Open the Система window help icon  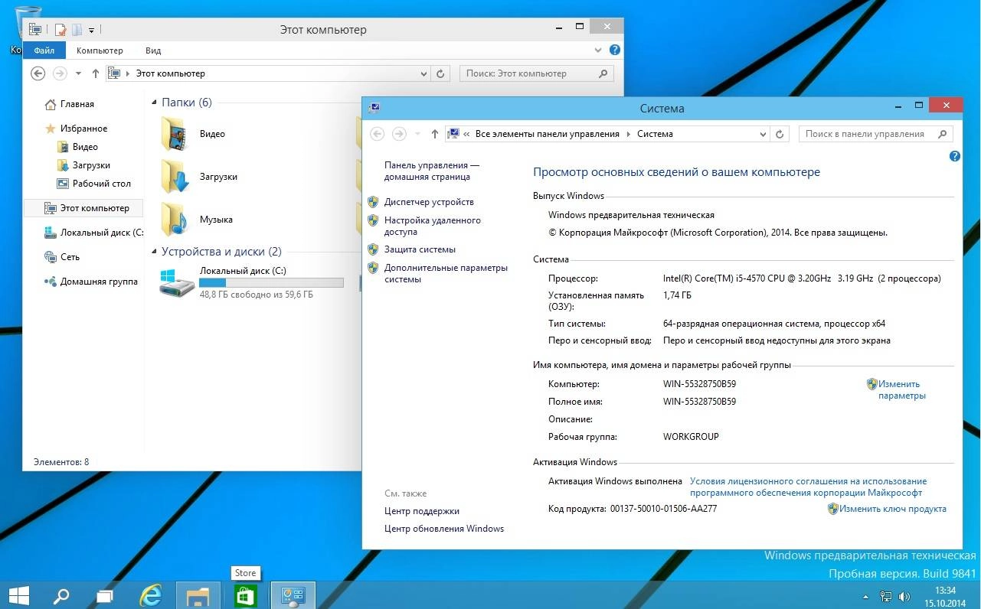(954, 156)
